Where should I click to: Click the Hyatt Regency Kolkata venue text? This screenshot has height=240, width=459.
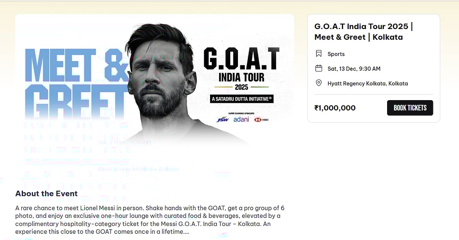[x=368, y=83]
